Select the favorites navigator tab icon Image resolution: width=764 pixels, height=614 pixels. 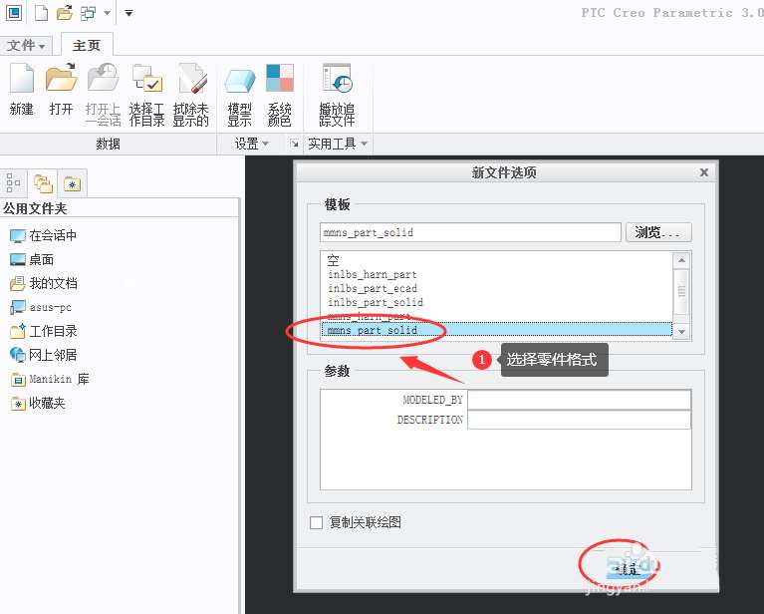point(72,183)
